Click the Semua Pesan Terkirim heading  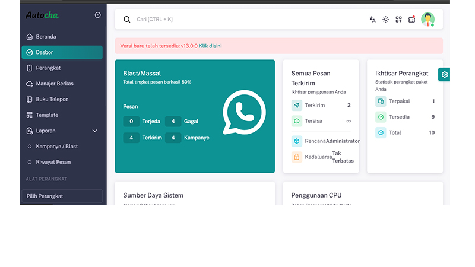(311, 78)
